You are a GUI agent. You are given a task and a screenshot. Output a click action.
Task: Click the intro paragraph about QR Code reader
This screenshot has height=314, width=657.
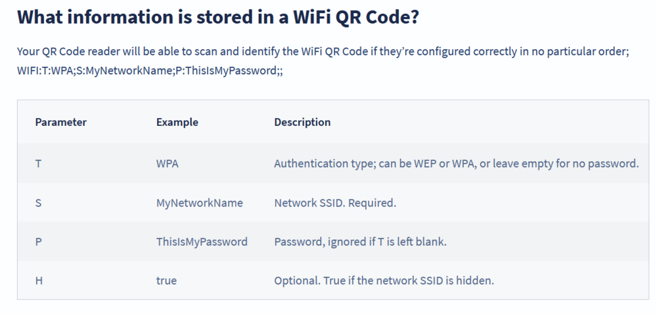323,52
